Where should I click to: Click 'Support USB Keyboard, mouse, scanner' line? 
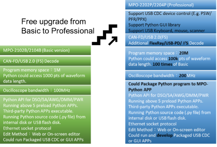(x=167, y=31)
